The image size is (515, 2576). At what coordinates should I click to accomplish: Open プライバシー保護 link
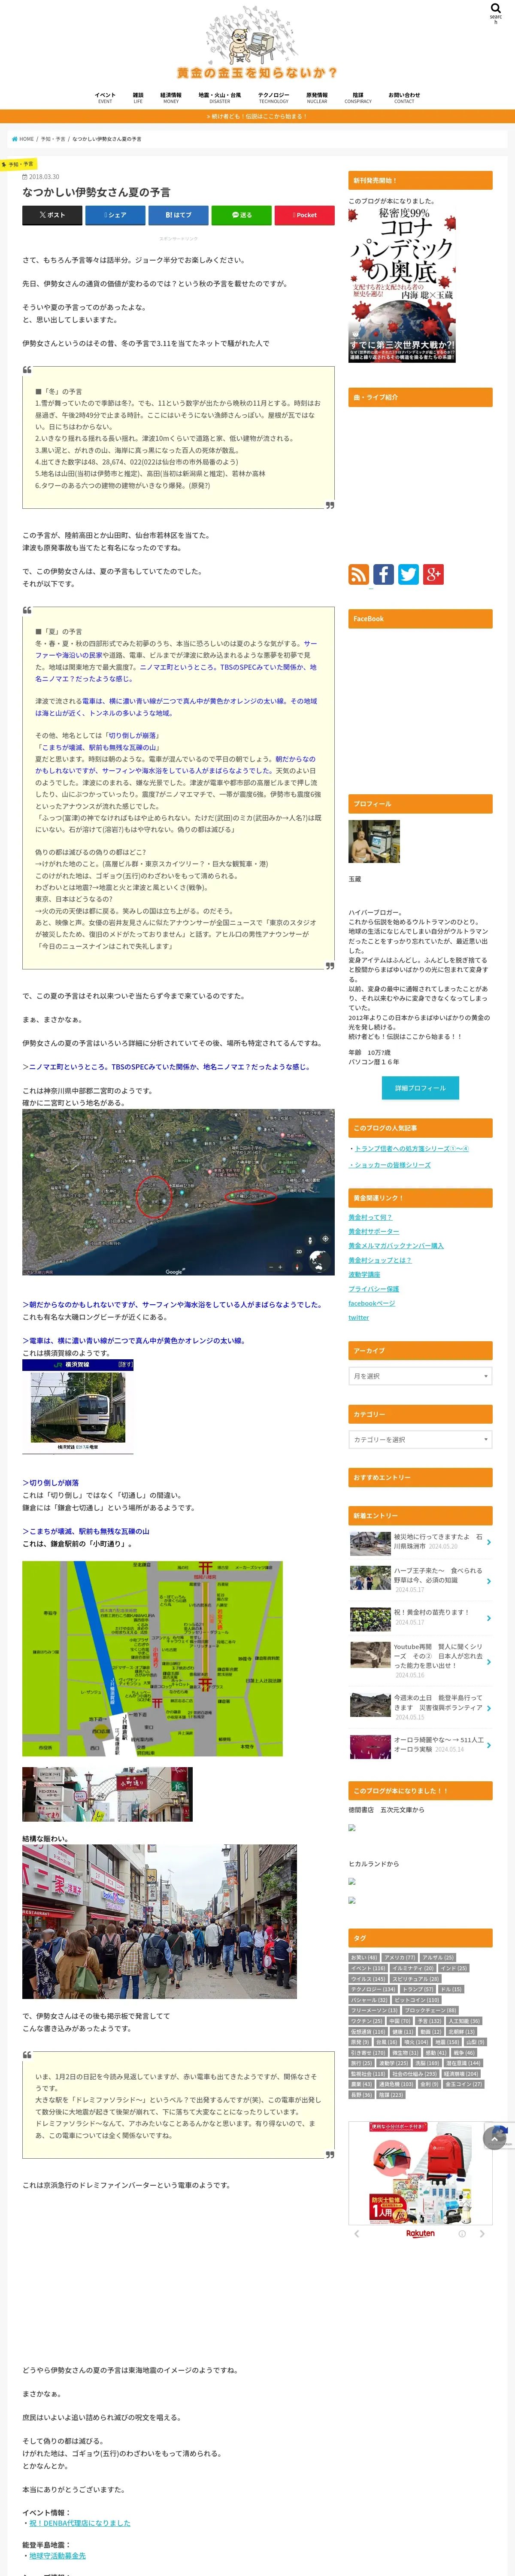coord(374,1289)
